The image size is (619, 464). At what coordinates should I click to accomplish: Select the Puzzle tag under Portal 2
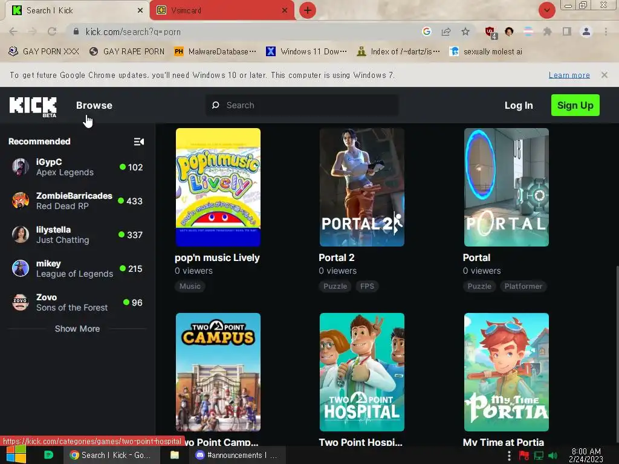click(335, 286)
